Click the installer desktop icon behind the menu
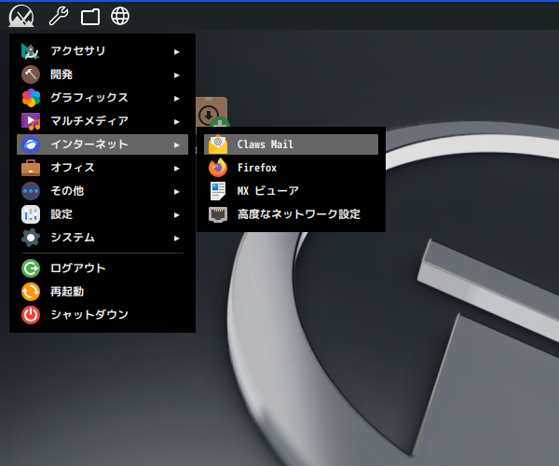This screenshot has width=559, height=466. click(211, 113)
